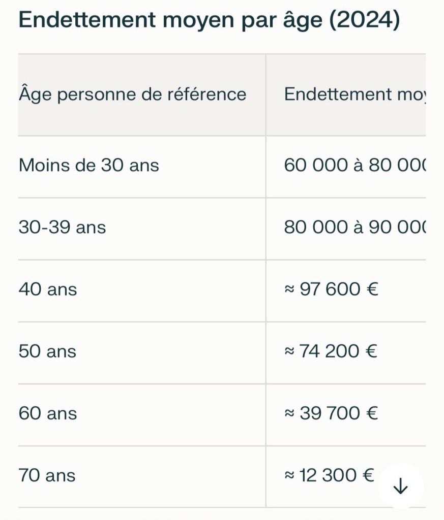
Task: Click the 80 000 à 90 000 value cell
Action: (355, 227)
